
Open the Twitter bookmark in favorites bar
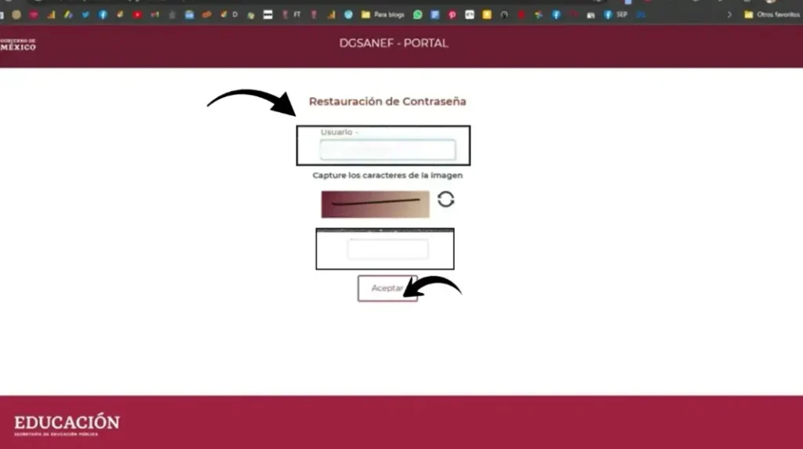pyautogui.click(x=85, y=15)
